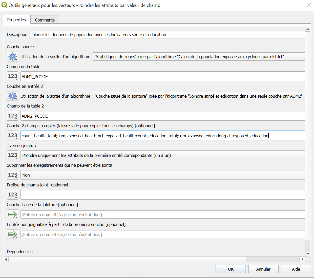The height and width of the screenshot is (278, 314).
Task: Open the Couche source algorithm output dropdown
Action: (199, 57)
